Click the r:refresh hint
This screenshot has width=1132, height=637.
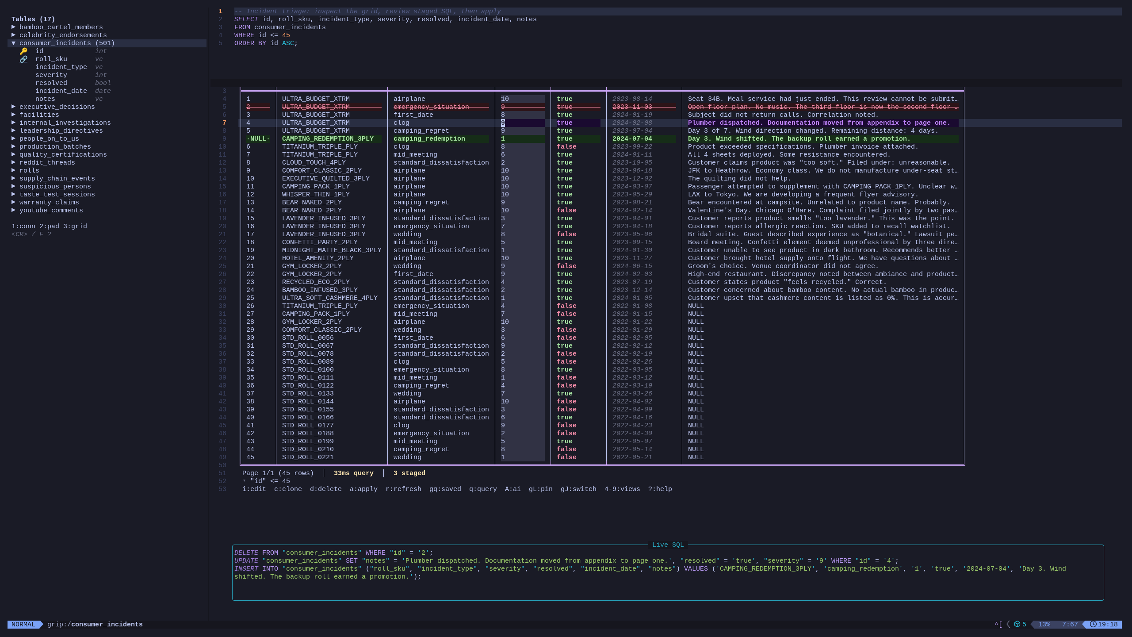(403, 489)
